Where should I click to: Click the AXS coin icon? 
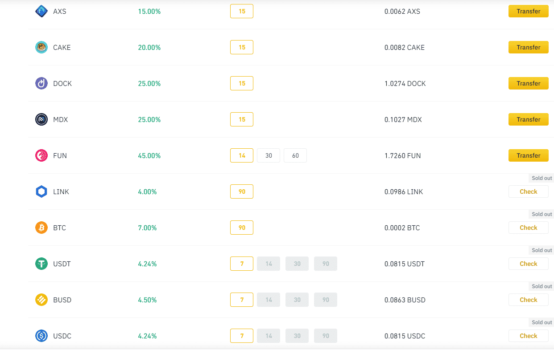(x=41, y=11)
